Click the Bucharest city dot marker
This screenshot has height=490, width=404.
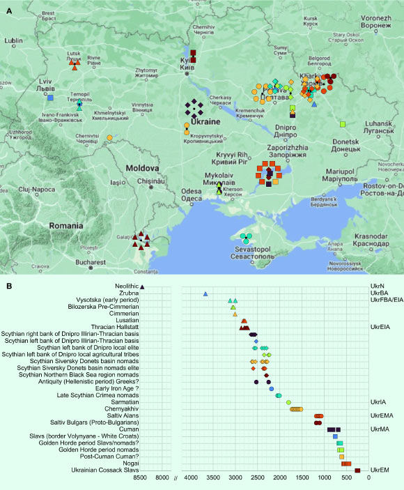pyautogui.click(x=91, y=268)
